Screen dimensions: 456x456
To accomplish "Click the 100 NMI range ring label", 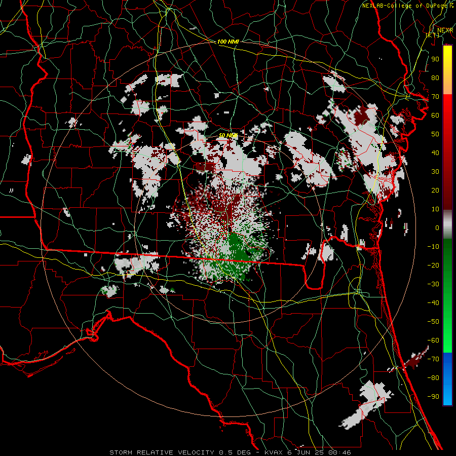I will point(228,42).
